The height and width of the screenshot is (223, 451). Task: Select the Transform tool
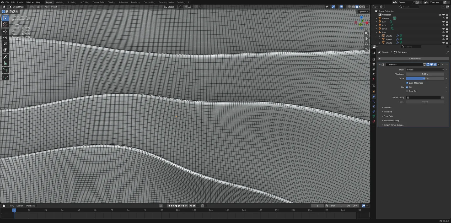[x=5, y=50]
